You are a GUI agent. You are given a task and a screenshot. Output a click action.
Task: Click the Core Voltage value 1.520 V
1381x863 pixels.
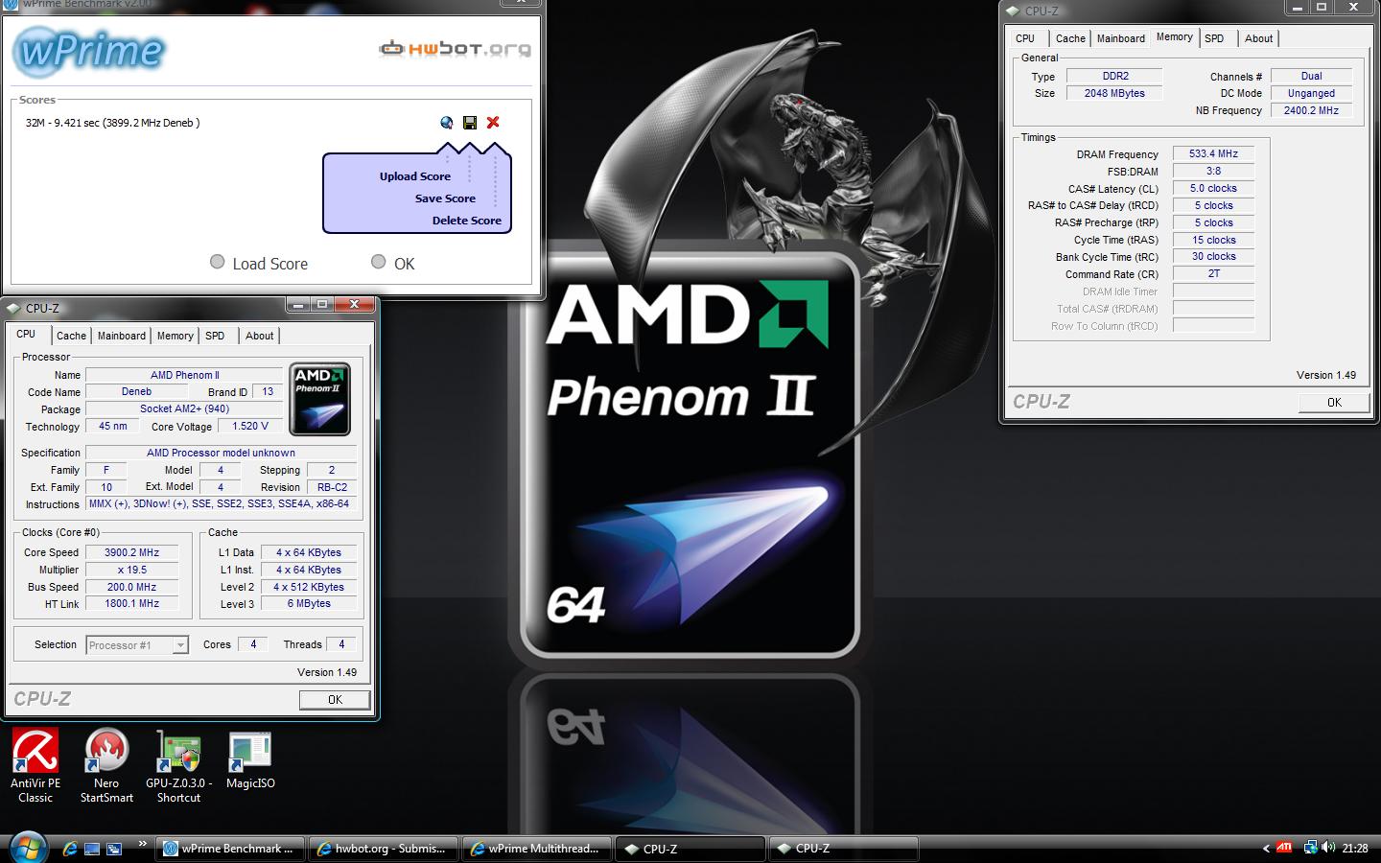(250, 426)
